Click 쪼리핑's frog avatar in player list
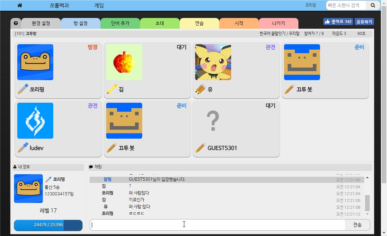Viewport: 387px width, 236px height. point(35,62)
